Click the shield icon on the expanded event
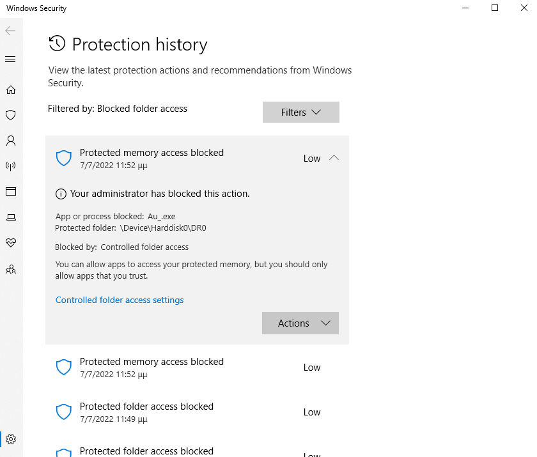This screenshot has height=457, width=537. pyautogui.click(x=63, y=157)
